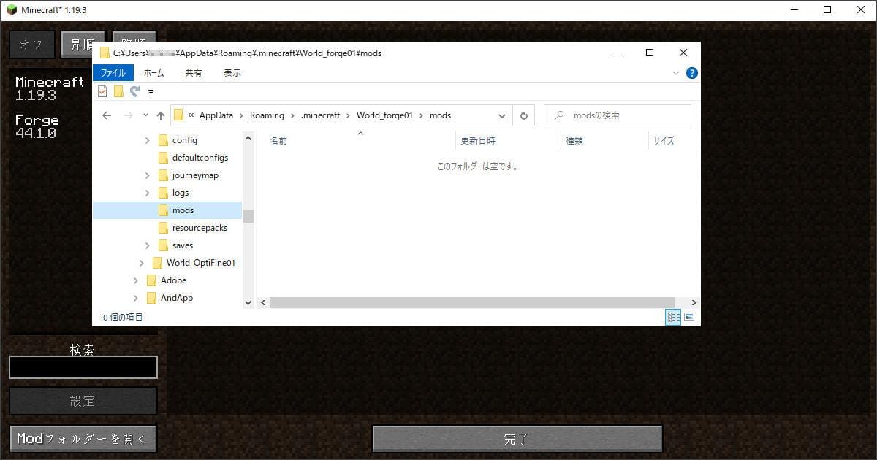Click オフ sort button in Minecraft
This screenshot has height=460, width=877.
[x=31, y=45]
